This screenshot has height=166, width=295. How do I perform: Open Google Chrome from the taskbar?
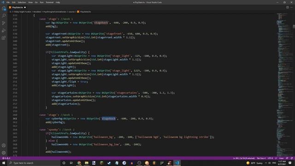tap(79, 163)
